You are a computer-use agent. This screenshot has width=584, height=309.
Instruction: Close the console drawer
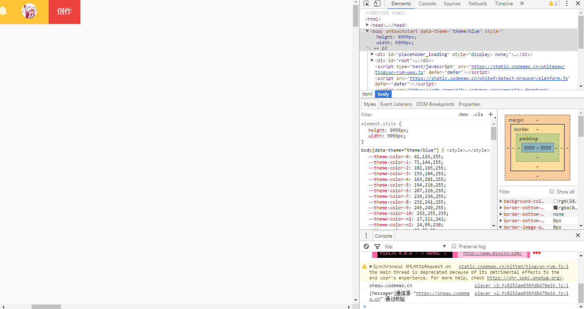pos(578,235)
